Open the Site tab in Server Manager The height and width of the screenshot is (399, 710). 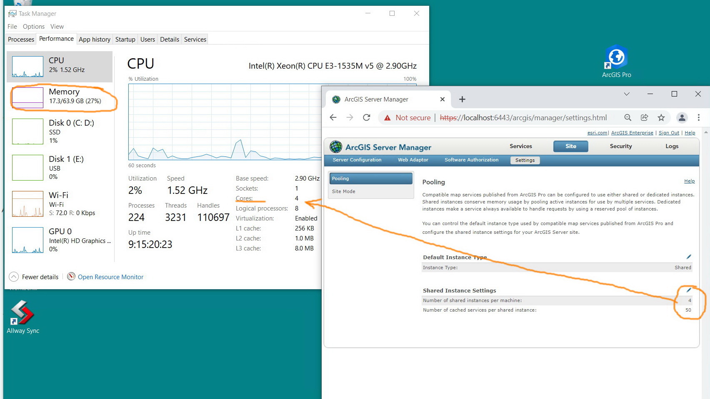pyautogui.click(x=571, y=146)
